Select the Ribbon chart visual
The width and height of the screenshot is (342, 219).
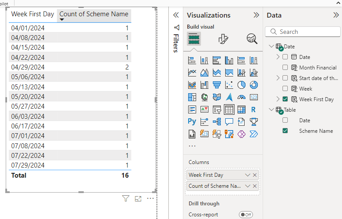coord(192,85)
